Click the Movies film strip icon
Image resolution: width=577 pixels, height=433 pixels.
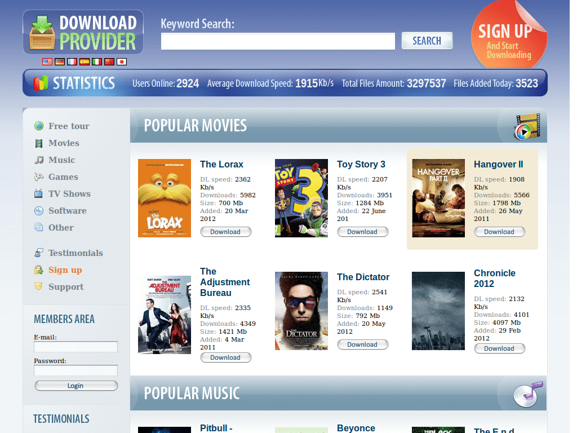click(39, 143)
